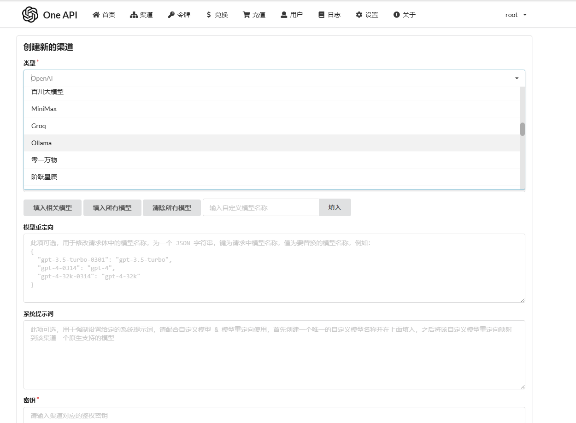
Task: Click the shopping cart icon beside 充值
Action: [x=247, y=15]
